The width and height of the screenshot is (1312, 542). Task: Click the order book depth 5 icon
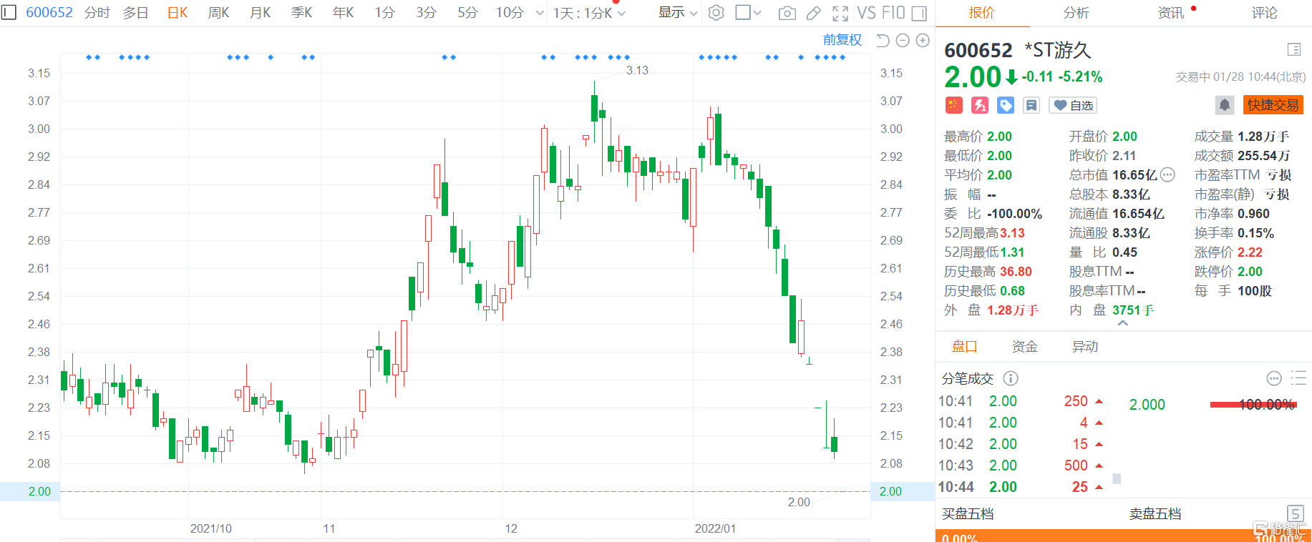1295,513
